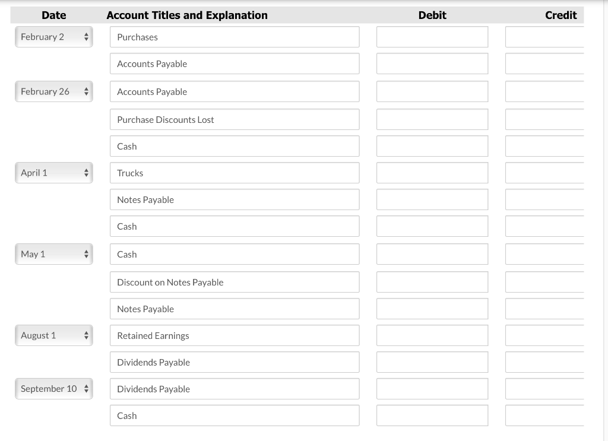Click the credit box for Notes Payable, April 1
The width and height of the screenshot is (608, 441).
tap(544, 199)
